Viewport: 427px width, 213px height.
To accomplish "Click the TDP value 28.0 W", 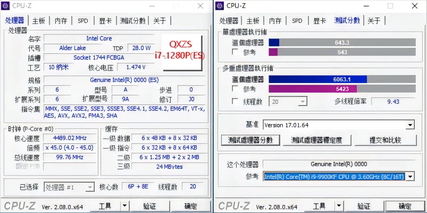I will [x=141, y=48].
